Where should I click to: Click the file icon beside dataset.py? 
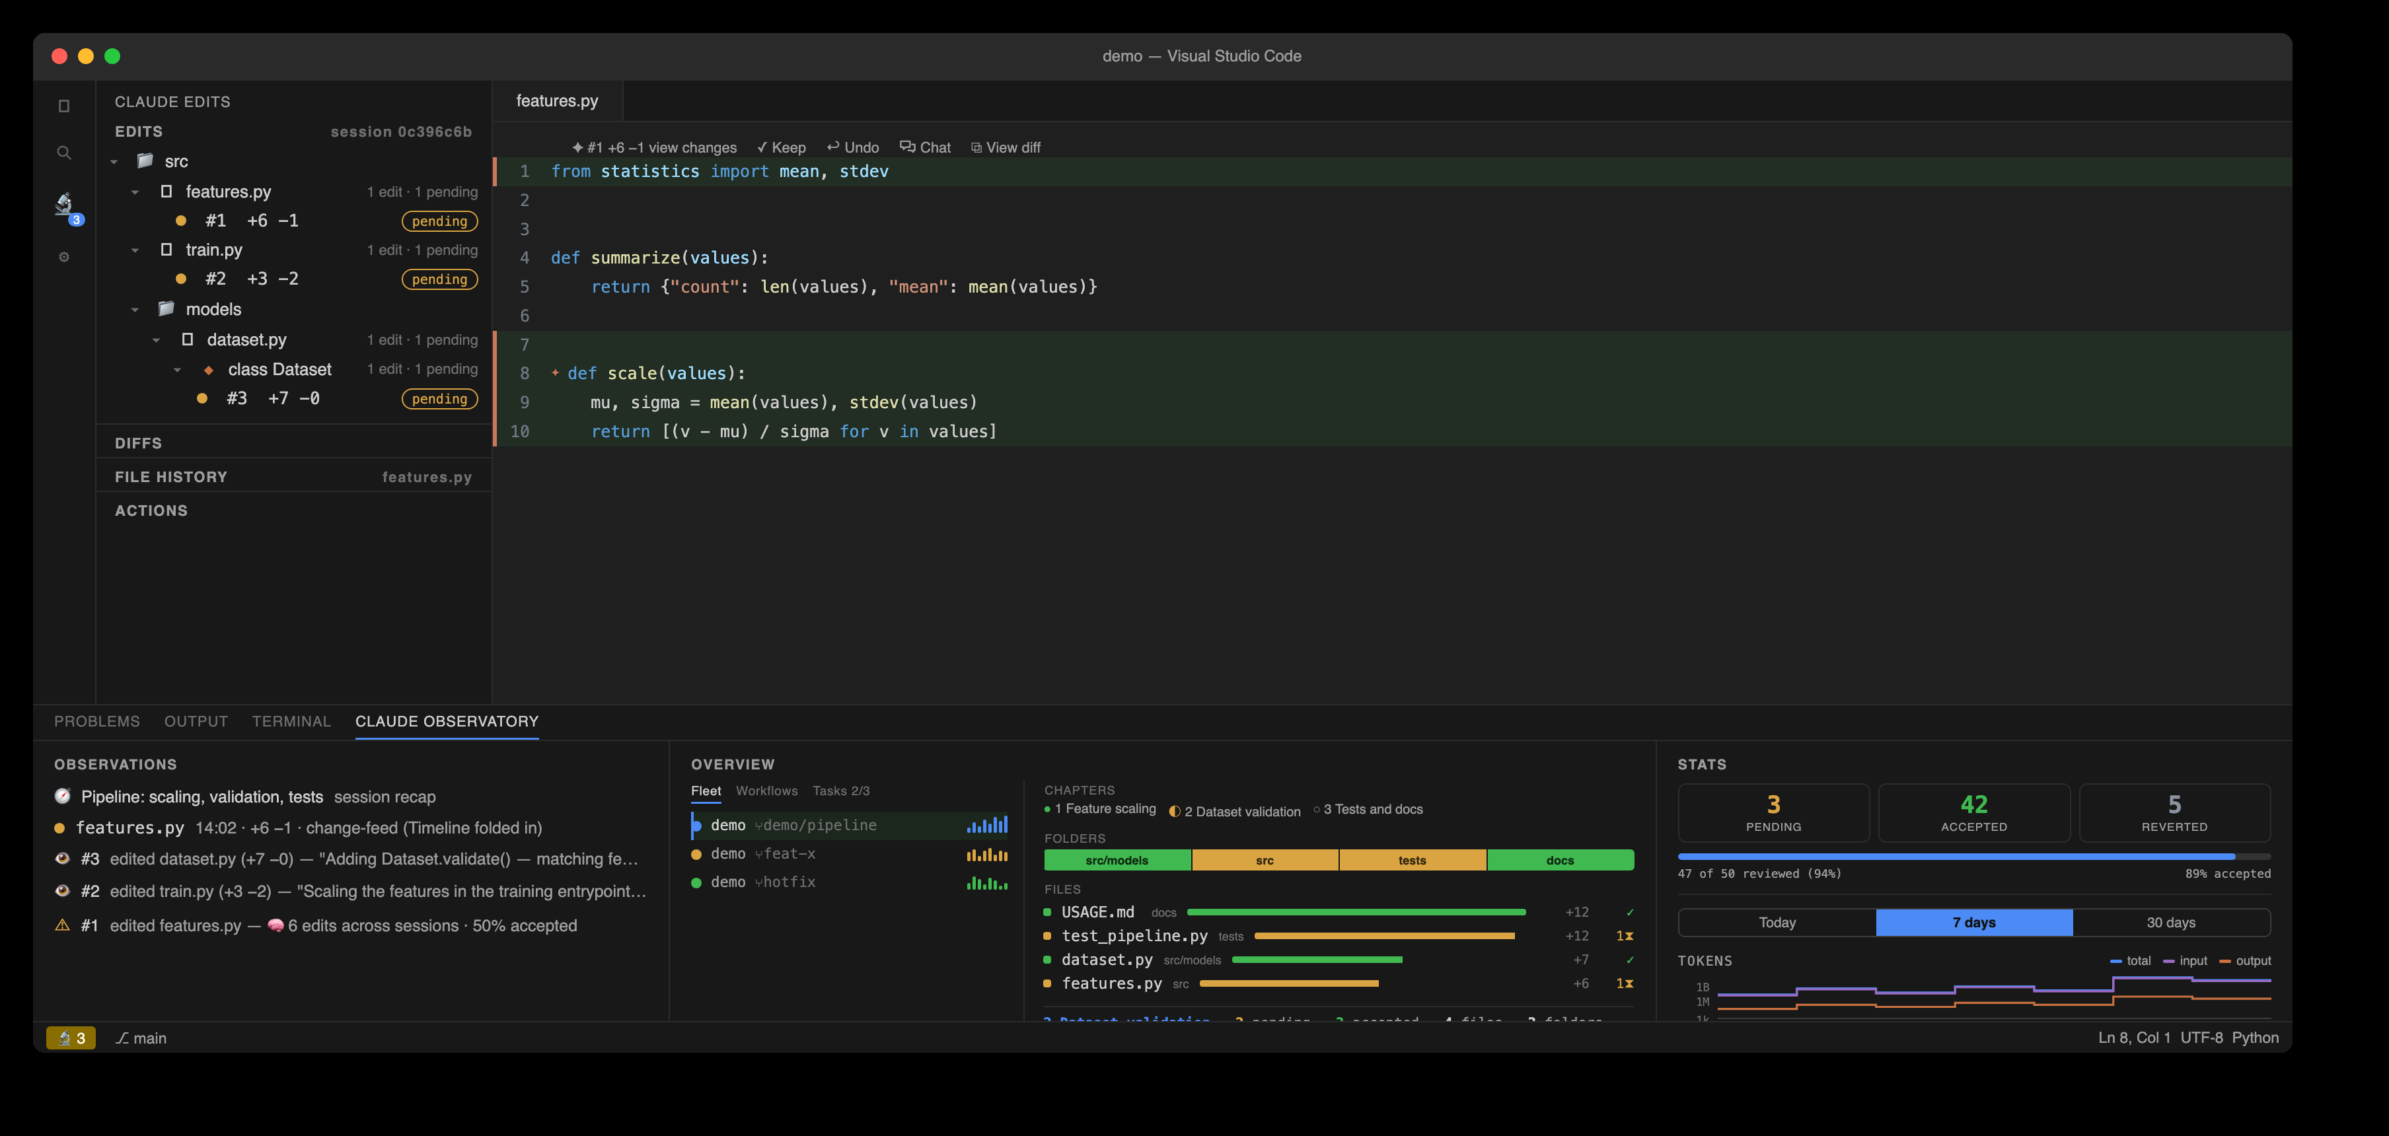(188, 339)
